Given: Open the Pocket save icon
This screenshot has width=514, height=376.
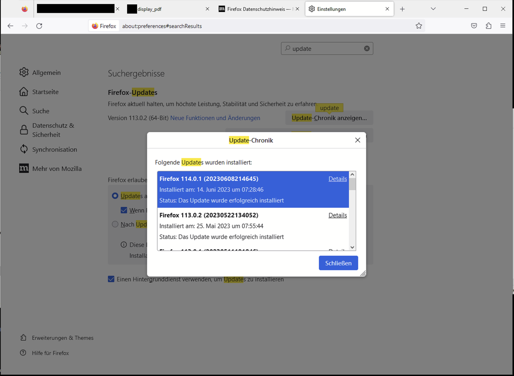Looking at the screenshot, I should click(x=474, y=26).
